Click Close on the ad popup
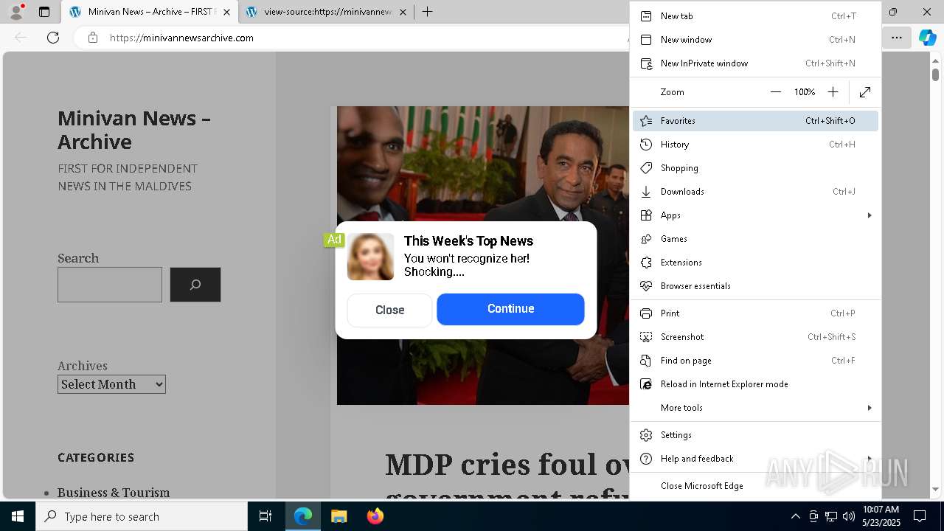Image resolution: width=944 pixels, height=531 pixels. pyautogui.click(x=389, y=310)
